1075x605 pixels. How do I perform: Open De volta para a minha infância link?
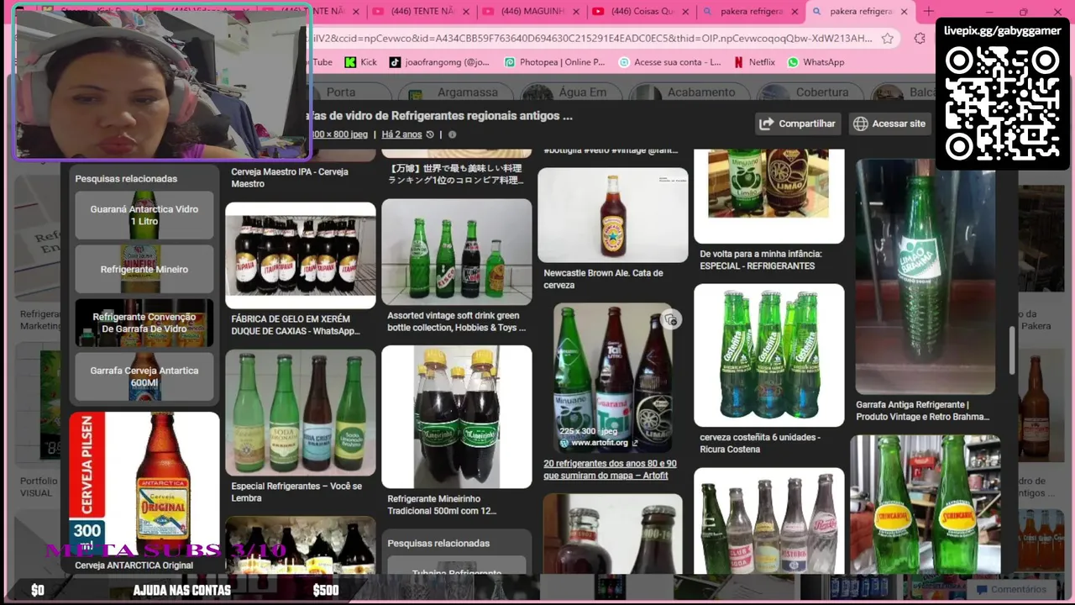[761, 260]
